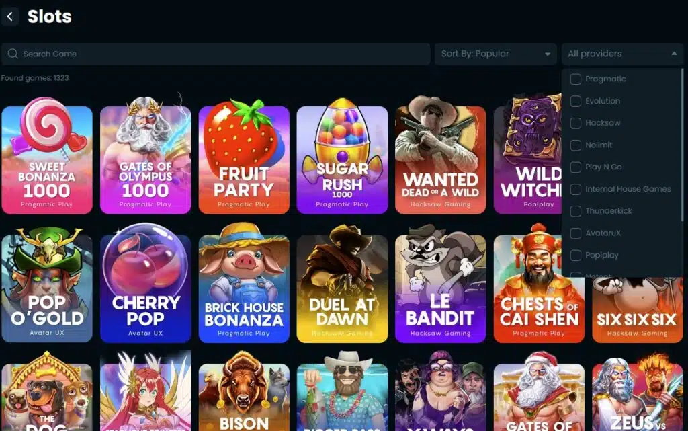The image size is (688, 431).
Task: Click the search magnifier icon
Action: [13, 54]
